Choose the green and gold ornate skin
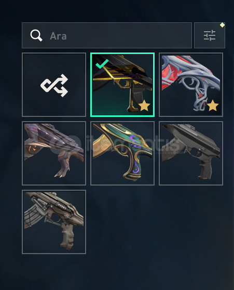234x290 pixels. click(x=122, y=153)
